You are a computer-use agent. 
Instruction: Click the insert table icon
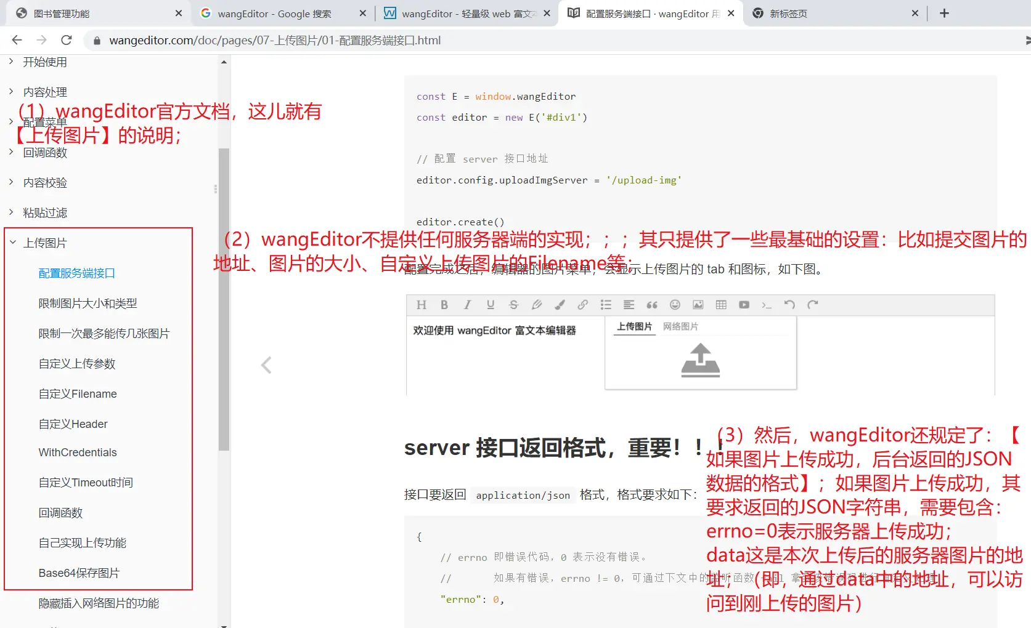(721, 305)
